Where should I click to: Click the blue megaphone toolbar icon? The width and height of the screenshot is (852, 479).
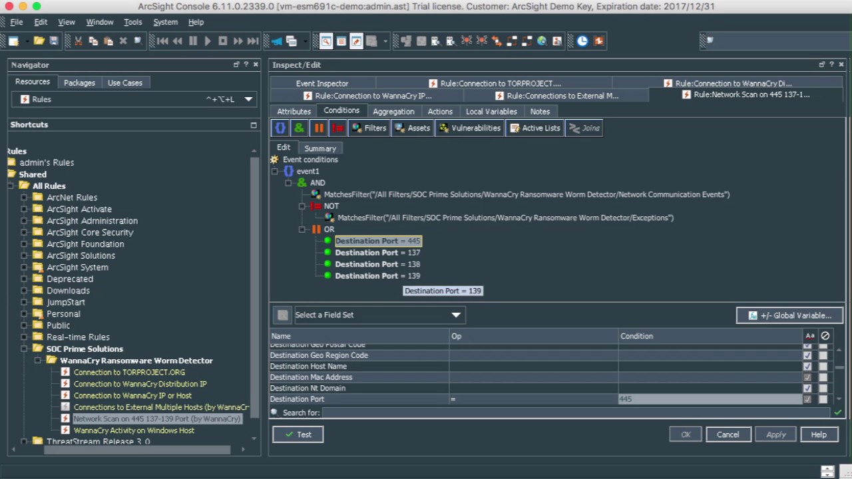(x=276, y=41)
